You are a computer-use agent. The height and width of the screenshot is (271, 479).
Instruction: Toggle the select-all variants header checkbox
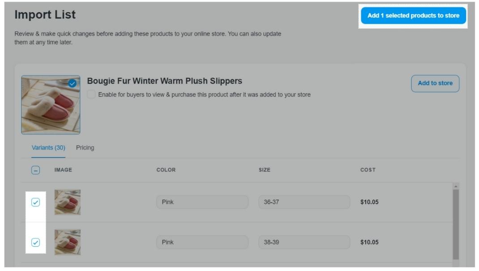point(35,170)
